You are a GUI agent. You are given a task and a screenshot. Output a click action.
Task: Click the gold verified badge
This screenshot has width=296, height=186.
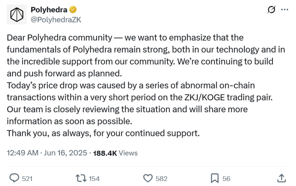73,10
